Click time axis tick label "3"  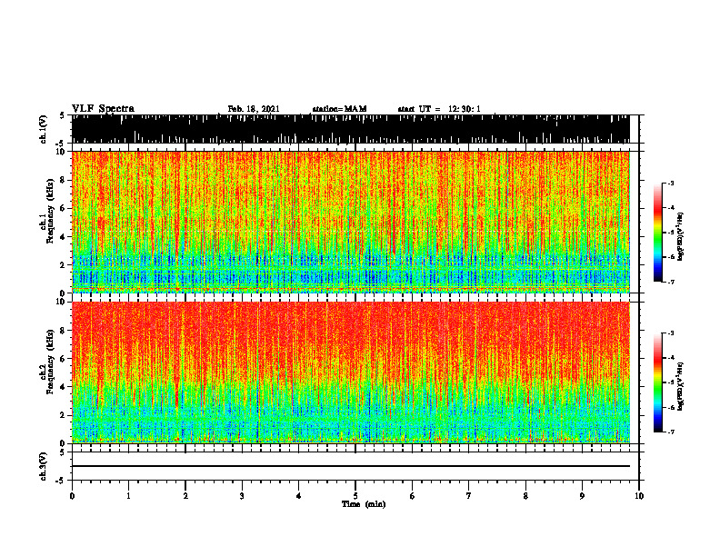pyautogui.click(x=242, y=496)
